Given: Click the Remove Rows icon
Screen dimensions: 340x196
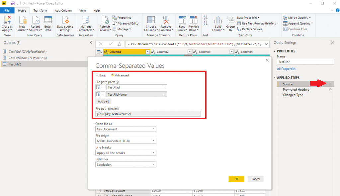Looking at the screenshot, I should (x=194, y=20).
